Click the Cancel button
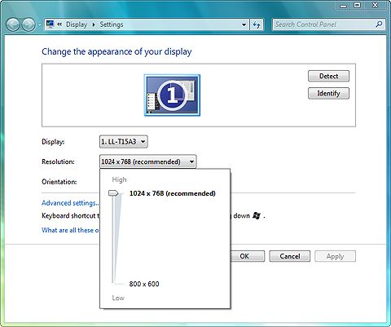The height and width of the screenshot is (327, 391). [x=290, y=256]
